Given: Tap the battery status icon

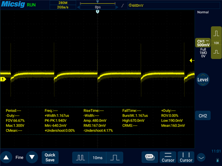Looking at the screenshot, I should pos(217,160).
